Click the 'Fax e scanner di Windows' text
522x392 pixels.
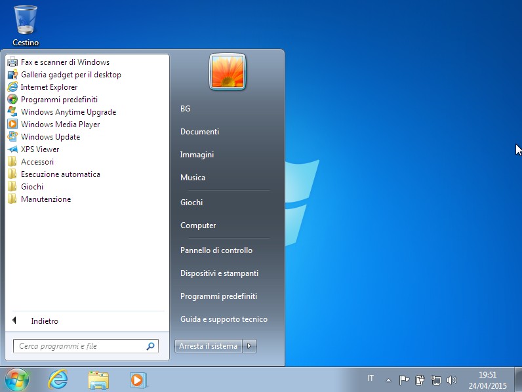(x=66, y=62)
